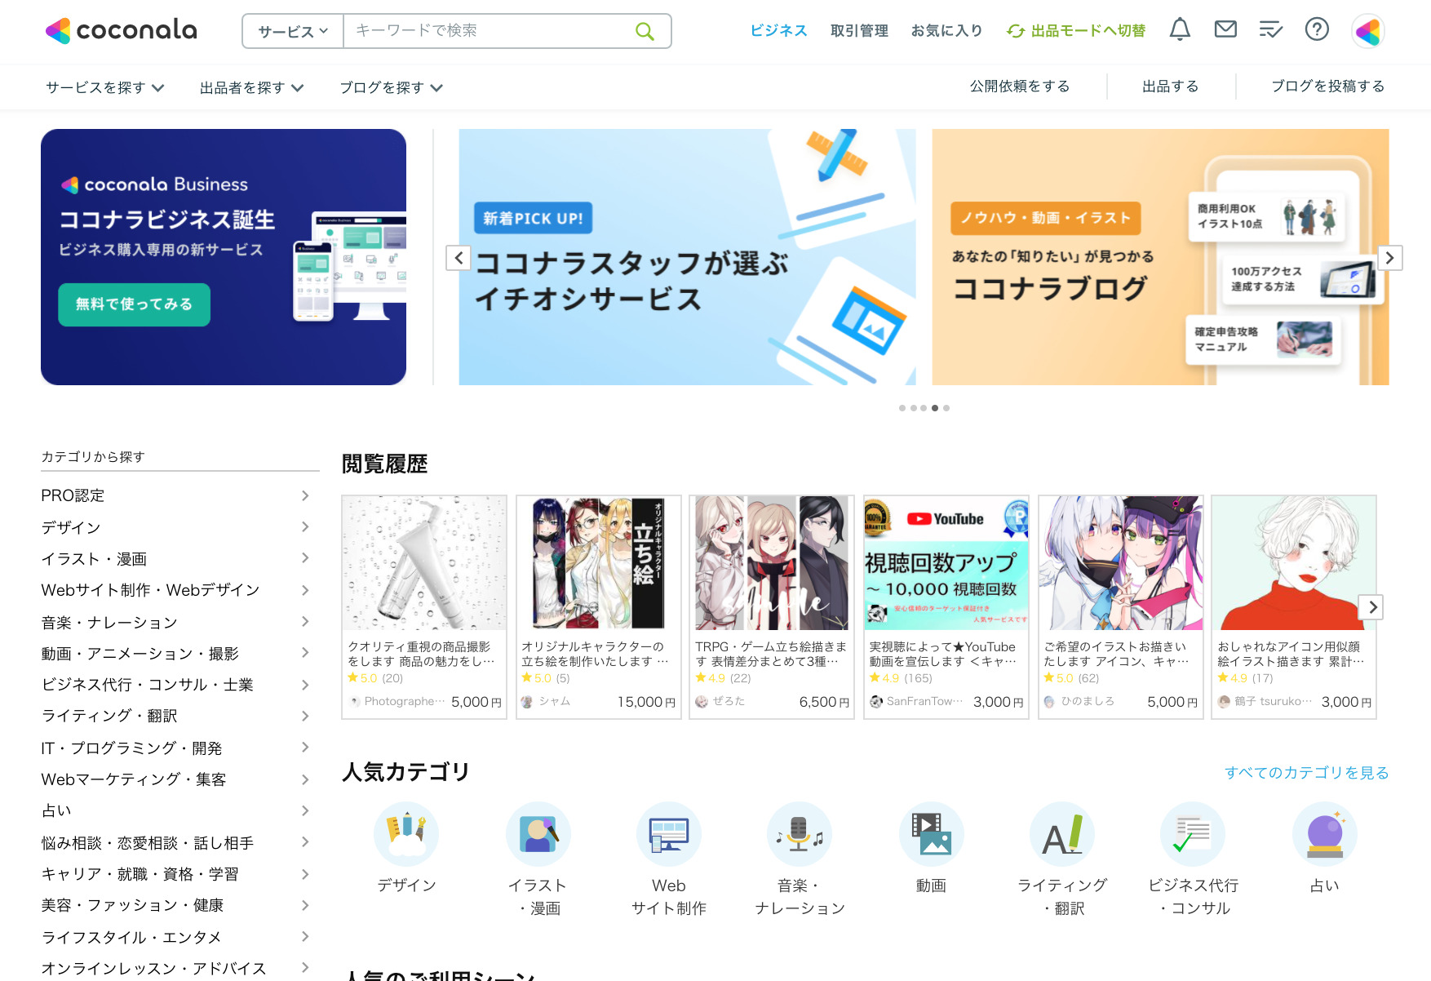The height and width of the screenshot is (981, 1431).
Task: Open the 新着PICK UP! イチオシサービス banner
Action: click(x=687, y=257)
